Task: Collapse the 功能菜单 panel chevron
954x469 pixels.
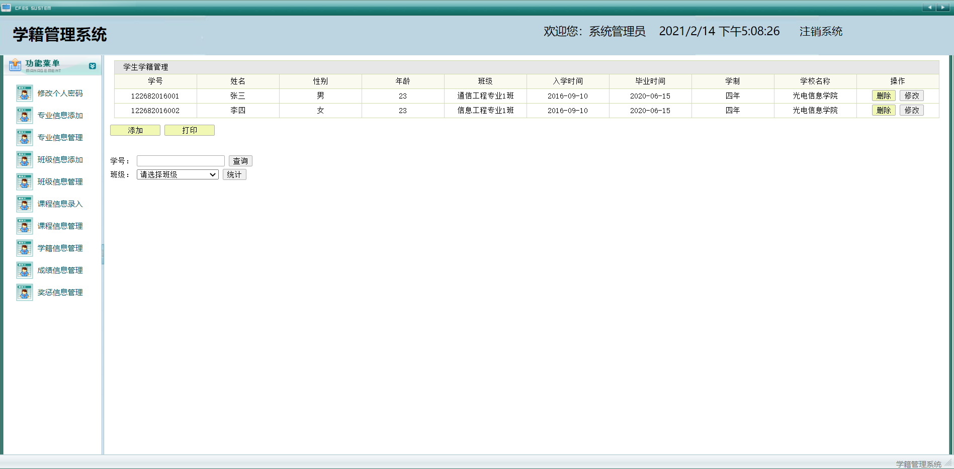Action: pyautogui.click(x=93, y=66)
